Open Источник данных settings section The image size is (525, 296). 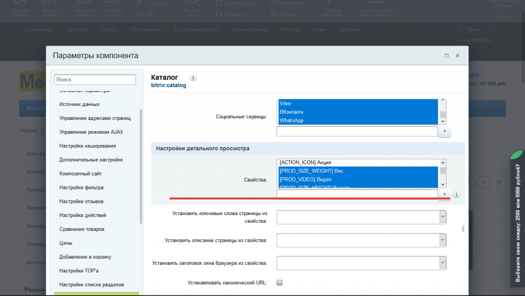[x=79, y=104]
